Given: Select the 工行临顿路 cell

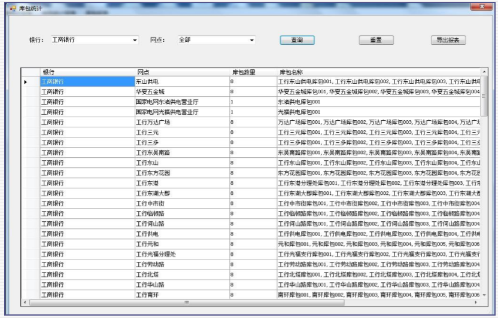Looking at the screenshot, I should (x=183, y=213).
